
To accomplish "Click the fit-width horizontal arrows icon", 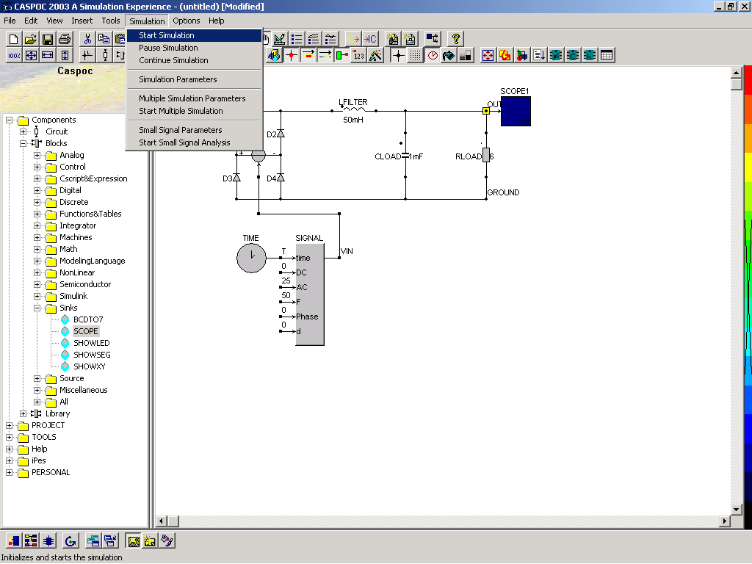I will [48, 56].
